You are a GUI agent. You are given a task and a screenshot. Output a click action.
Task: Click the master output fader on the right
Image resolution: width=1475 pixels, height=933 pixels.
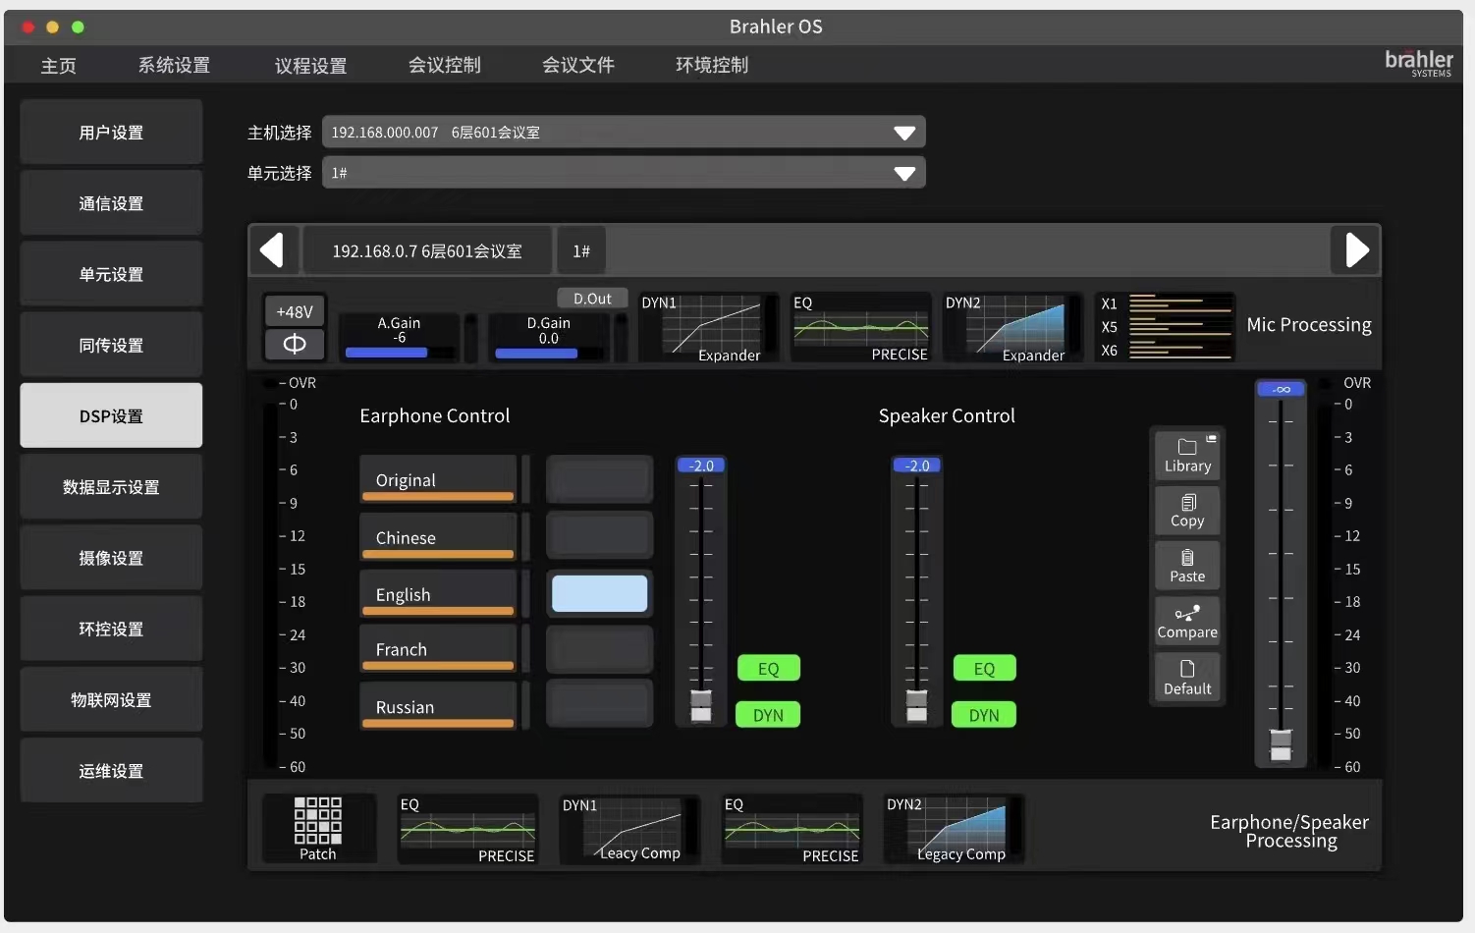1281,744
